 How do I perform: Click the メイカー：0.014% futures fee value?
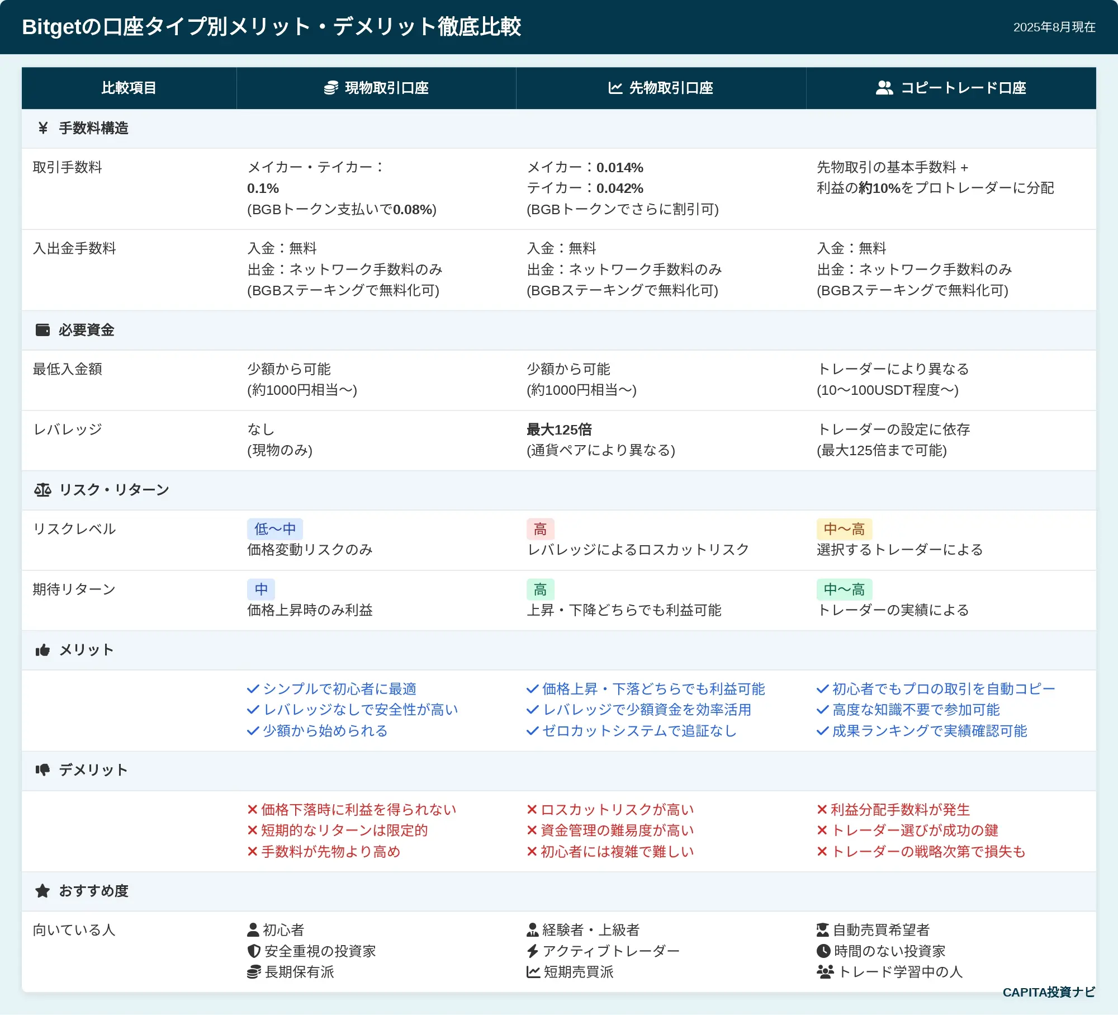(585, 167)
